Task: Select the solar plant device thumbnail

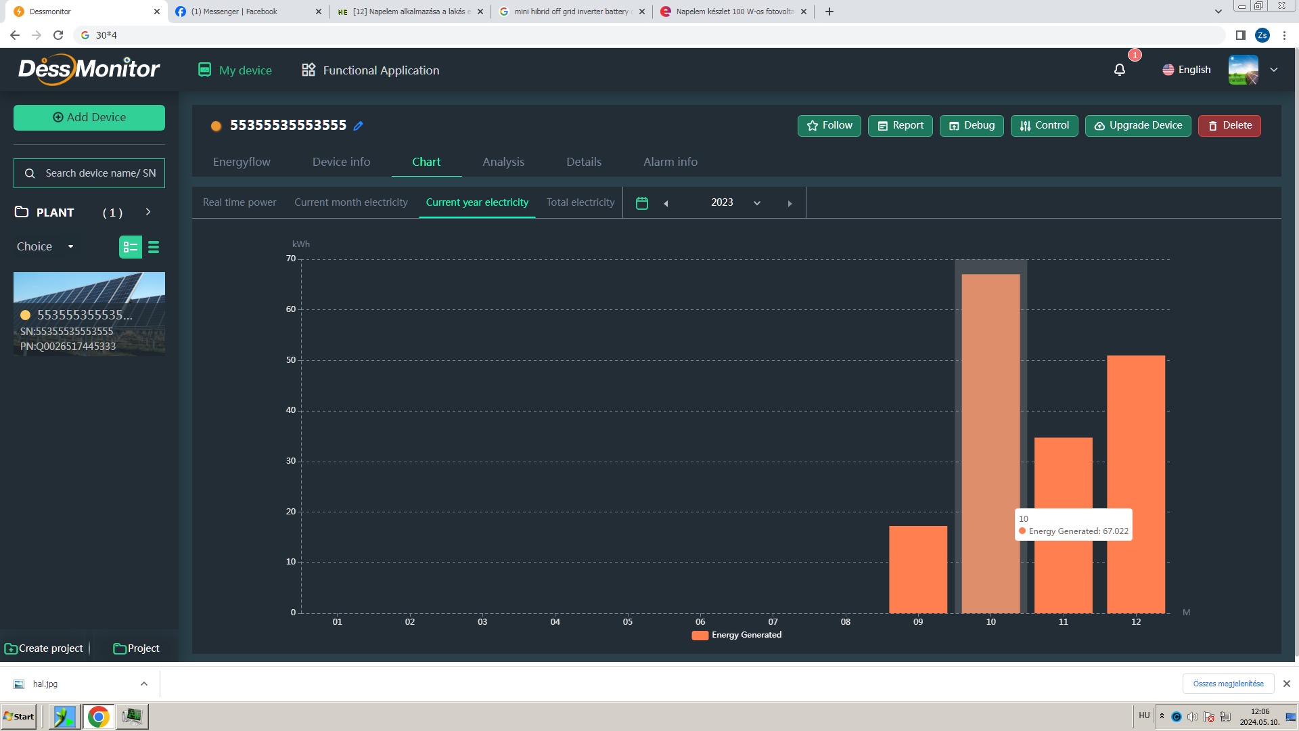Action: click(x=89, y=313)
